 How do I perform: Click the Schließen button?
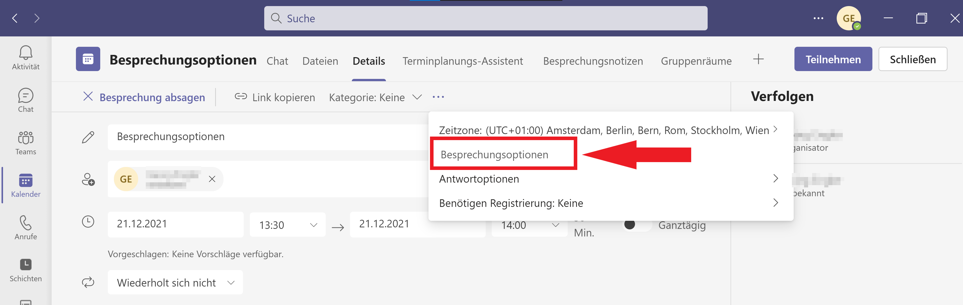(913, 59)
